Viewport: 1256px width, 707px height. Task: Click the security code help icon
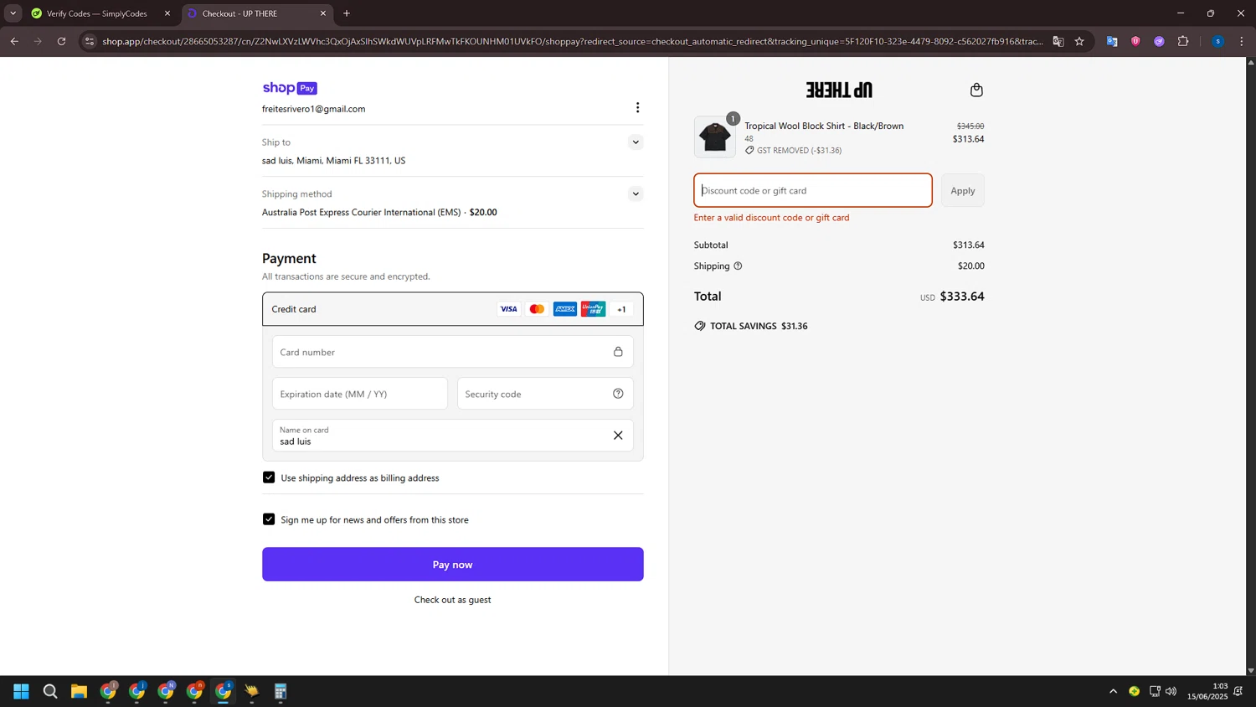[x=618, y=394]
